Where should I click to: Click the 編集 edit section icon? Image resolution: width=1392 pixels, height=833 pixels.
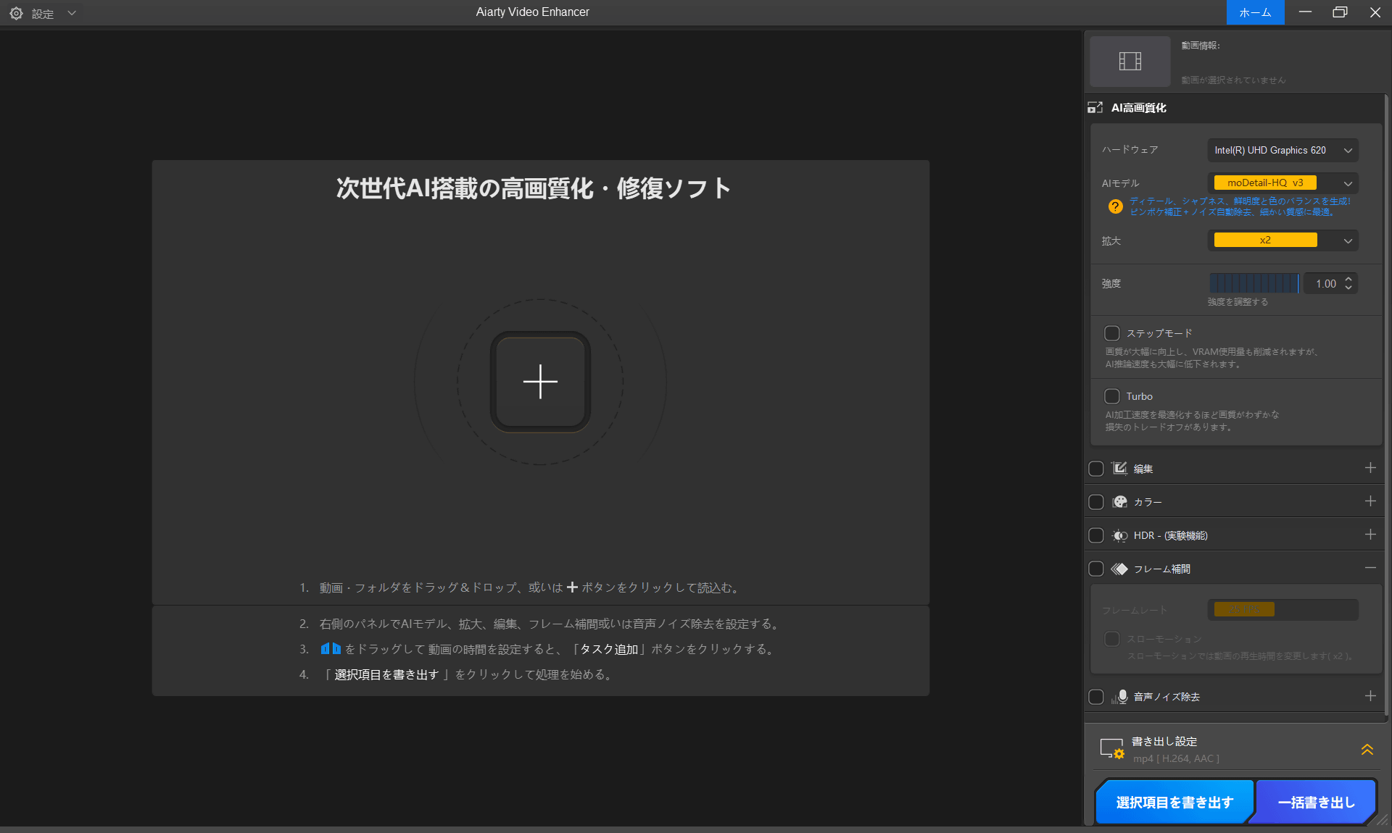point(1119,469)
